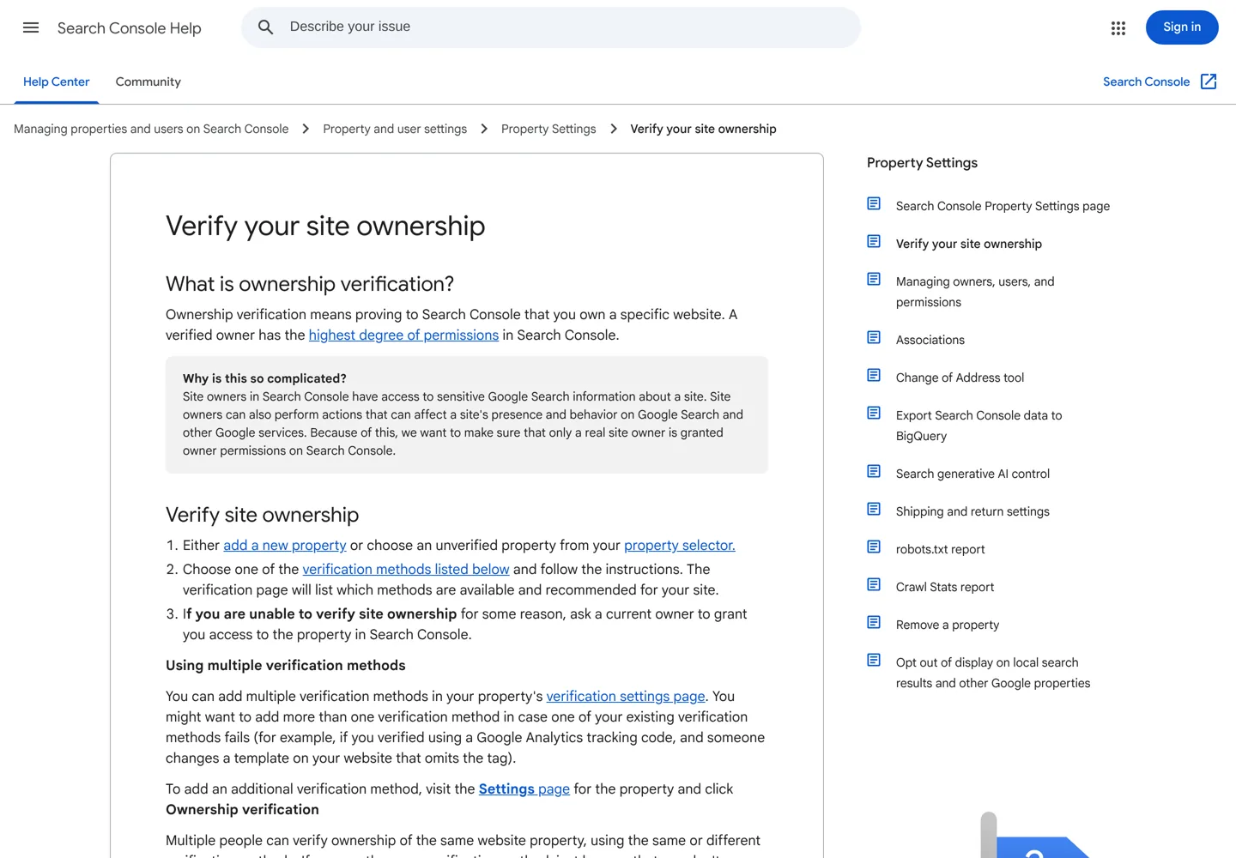This screenshot has width=1236, height=858.
Task: Open Managing owners, users, and permissions article
Action: (x=975, y=292)
